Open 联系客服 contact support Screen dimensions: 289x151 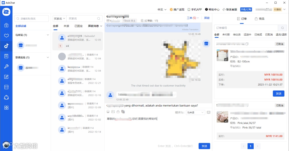230,10
